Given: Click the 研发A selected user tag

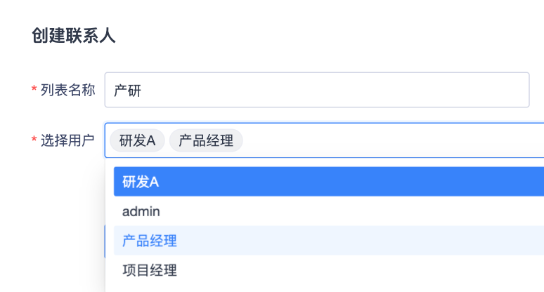Looking at the screenshot, I should (137, 140).
